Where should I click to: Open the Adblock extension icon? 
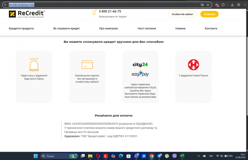coord(217,5)
